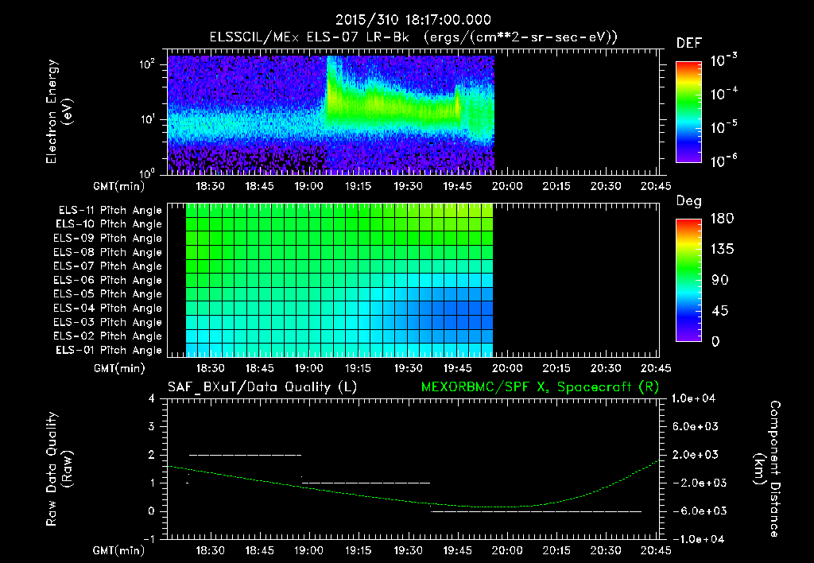
Task: Select the 'ELS-09 Pitch Angle' row label
Action: pos(107,239)
